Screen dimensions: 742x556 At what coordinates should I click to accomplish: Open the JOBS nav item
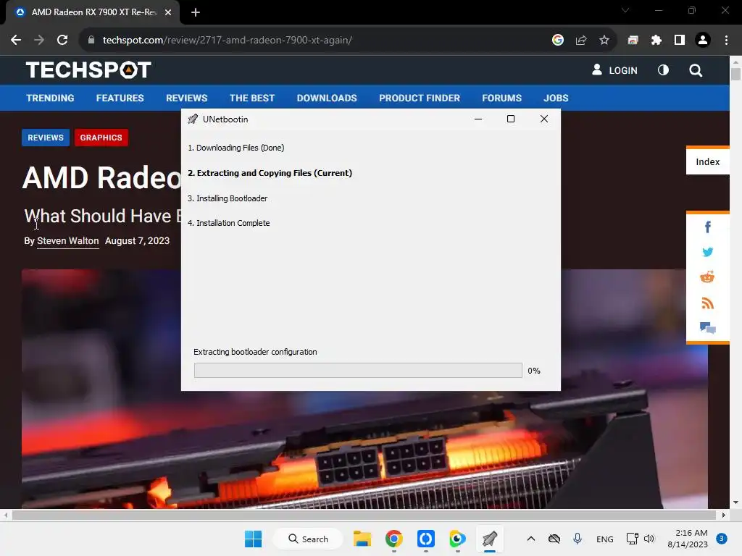point(556,98)
